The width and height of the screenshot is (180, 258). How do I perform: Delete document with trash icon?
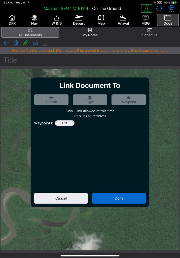coord(16,43)
